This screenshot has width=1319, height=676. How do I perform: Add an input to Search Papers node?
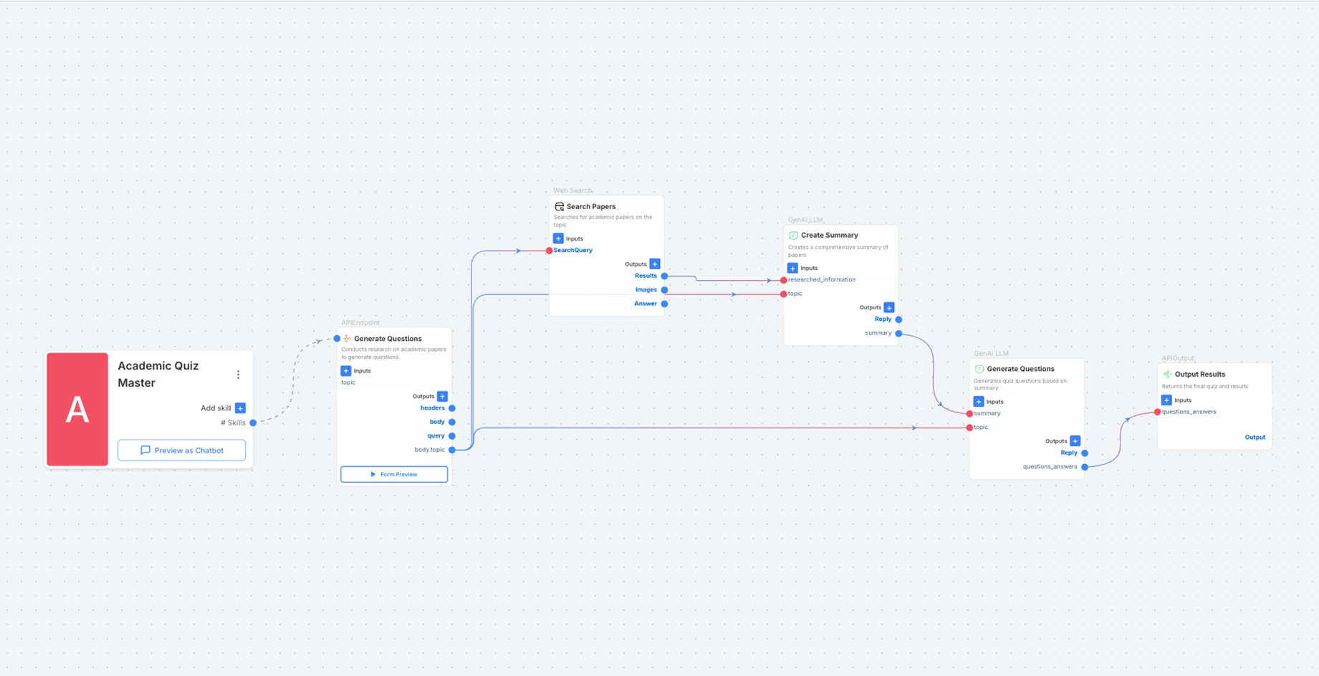(558, 238)
